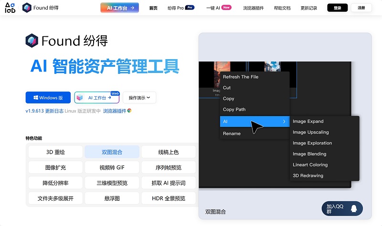Click the Windows logo icon on download button

point(35,98)
